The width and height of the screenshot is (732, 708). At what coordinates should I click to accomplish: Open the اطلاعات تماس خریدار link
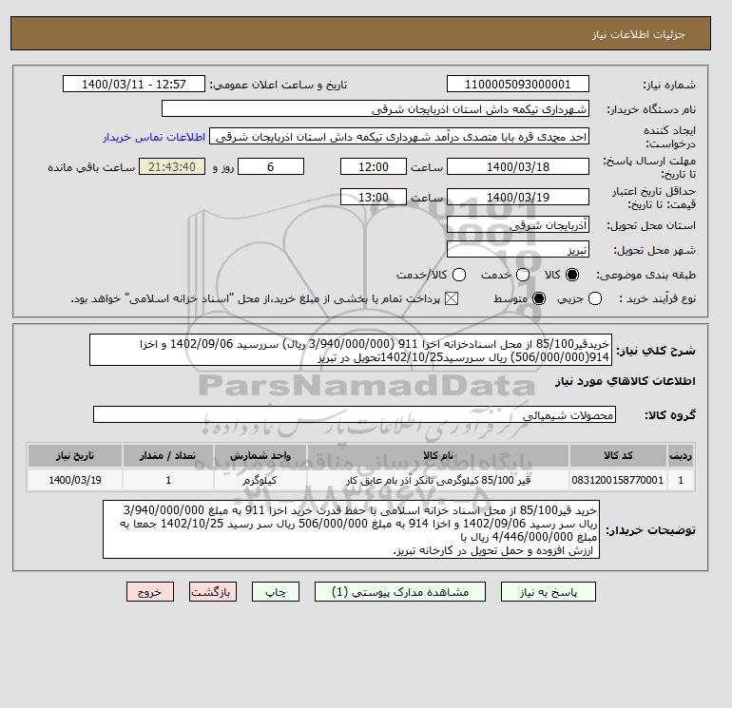[154, 137]
